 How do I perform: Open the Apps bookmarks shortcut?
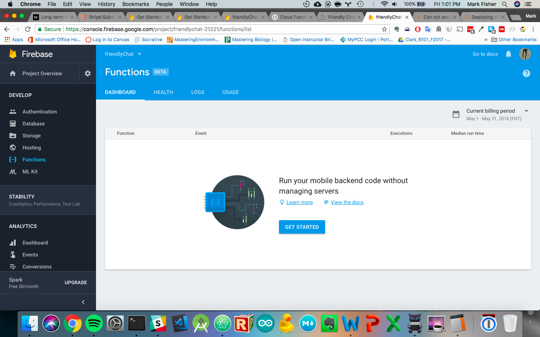coord(14,39)
